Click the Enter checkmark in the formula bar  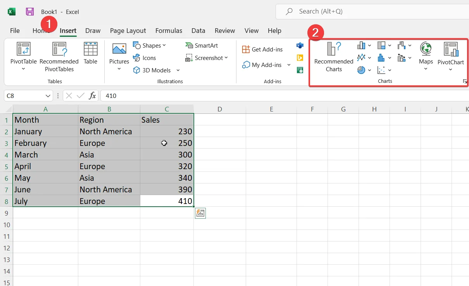(81, 96)
